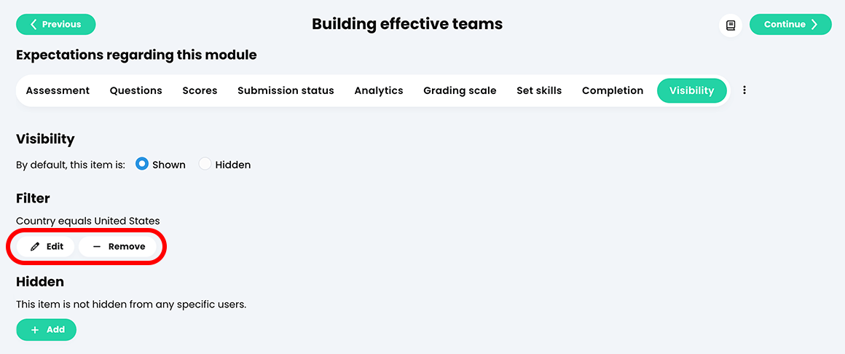This screenshot has height=354, width=845.
Task: Select the Hidden radio button
Action: (205, 165)
